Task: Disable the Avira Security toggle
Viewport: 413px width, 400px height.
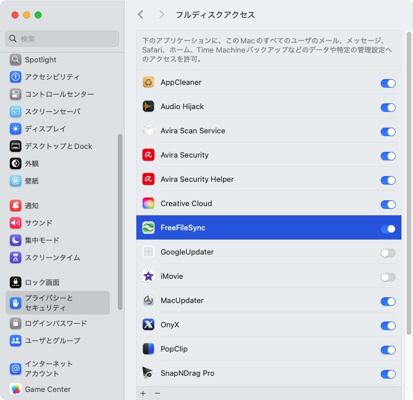Action: pyautogui.click(x=388, y=156)
